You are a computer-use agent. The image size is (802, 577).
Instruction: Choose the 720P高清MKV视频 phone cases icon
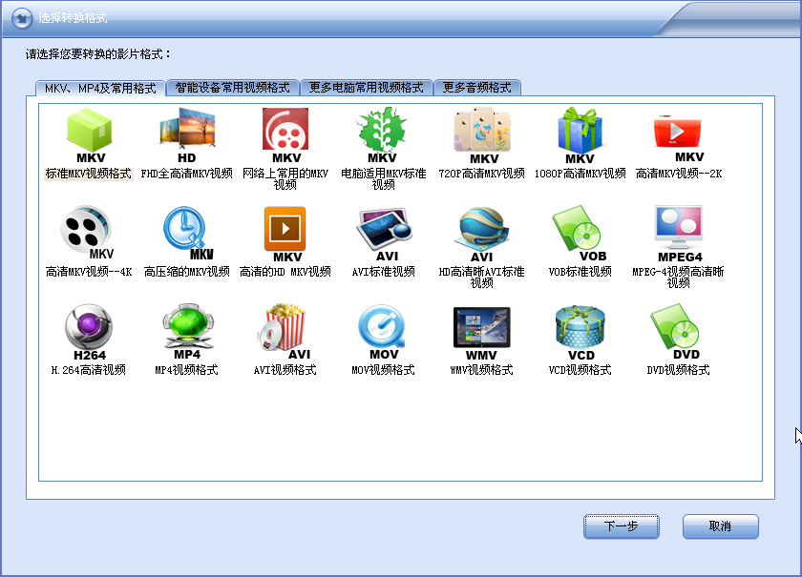click(482, 135)
